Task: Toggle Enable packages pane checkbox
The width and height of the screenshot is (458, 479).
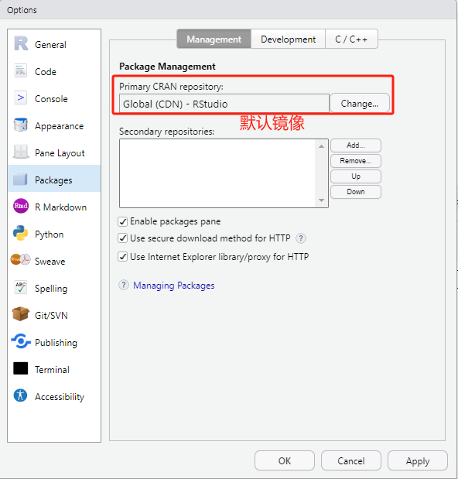Action: click(x=123, y=221)
